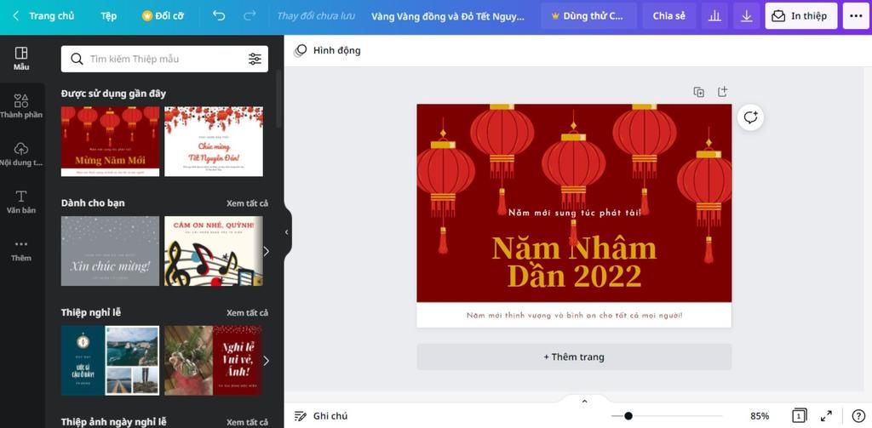
Task: Open insights bar chart icon
Action: pos(714,16)
